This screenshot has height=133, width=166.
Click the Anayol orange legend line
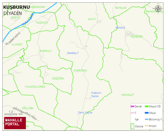click(147, 126)
